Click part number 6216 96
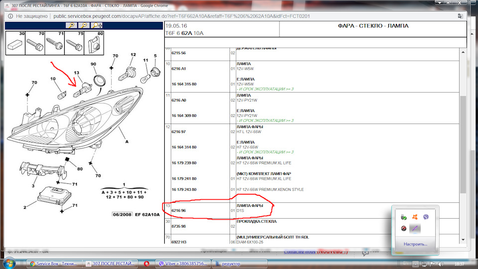This screenshot has width=478, height=269. tap(178, 210)
